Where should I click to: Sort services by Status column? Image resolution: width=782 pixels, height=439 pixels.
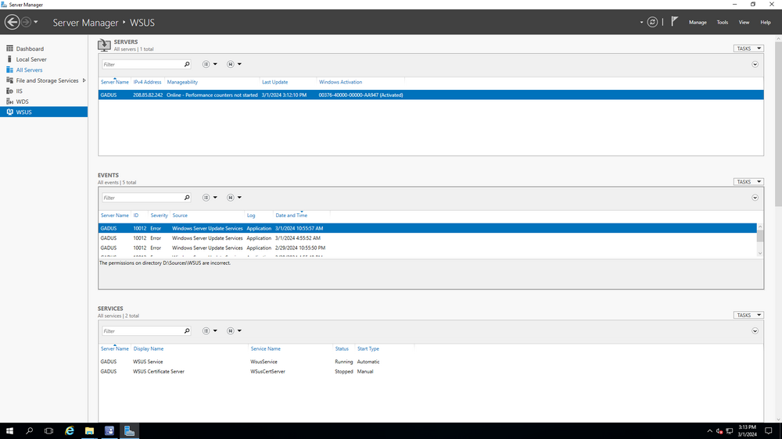[342, 349]
